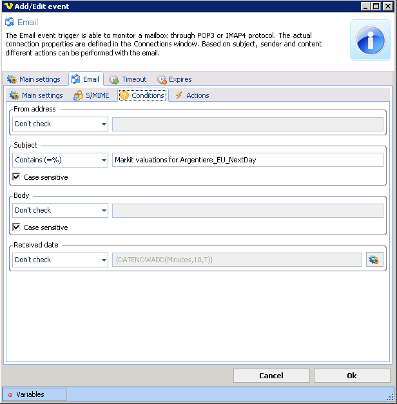Click the Expires tab clock icon
397x404 pixels.
(162, 79)
